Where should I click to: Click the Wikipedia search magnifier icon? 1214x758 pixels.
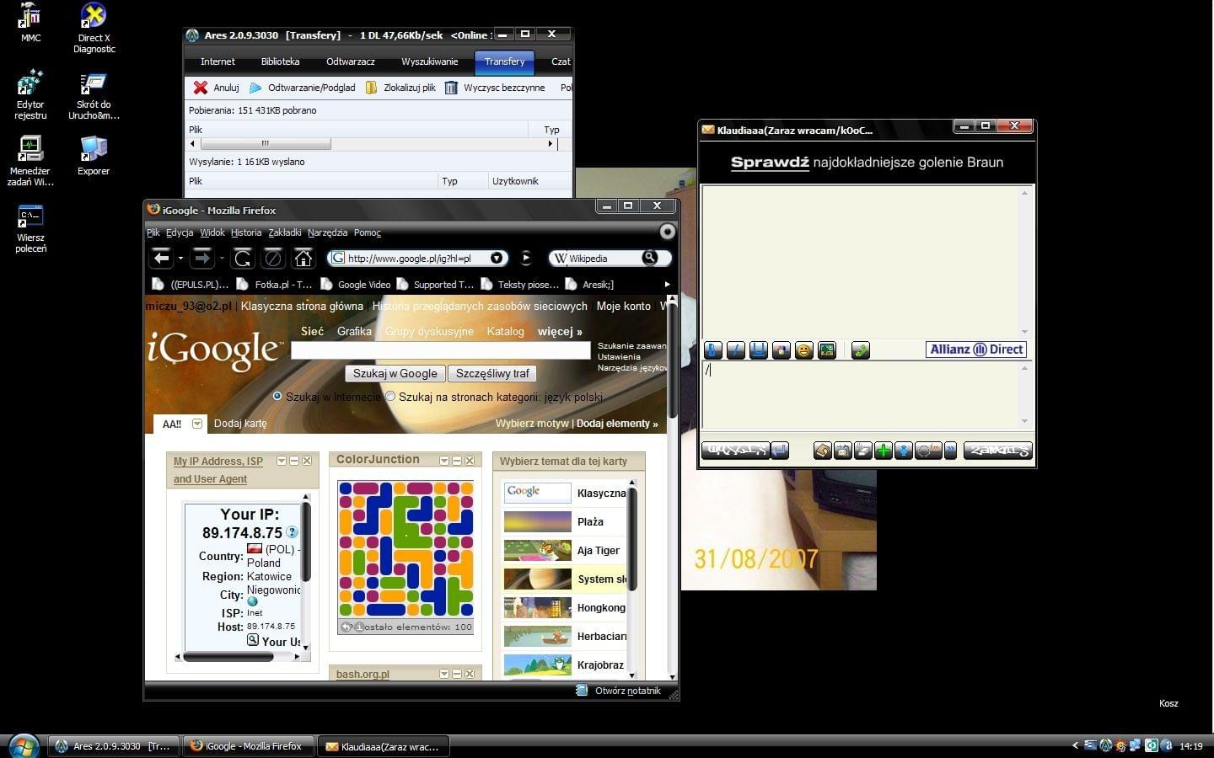(x=649, y=258)
